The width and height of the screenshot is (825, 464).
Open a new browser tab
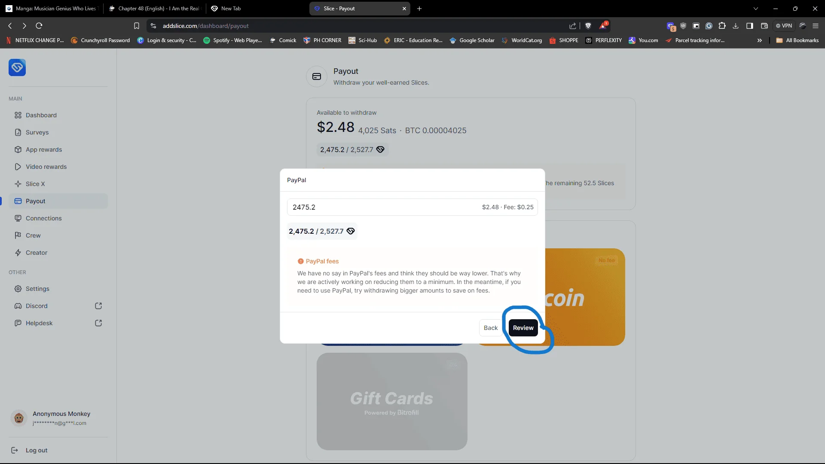pos(419,9)
